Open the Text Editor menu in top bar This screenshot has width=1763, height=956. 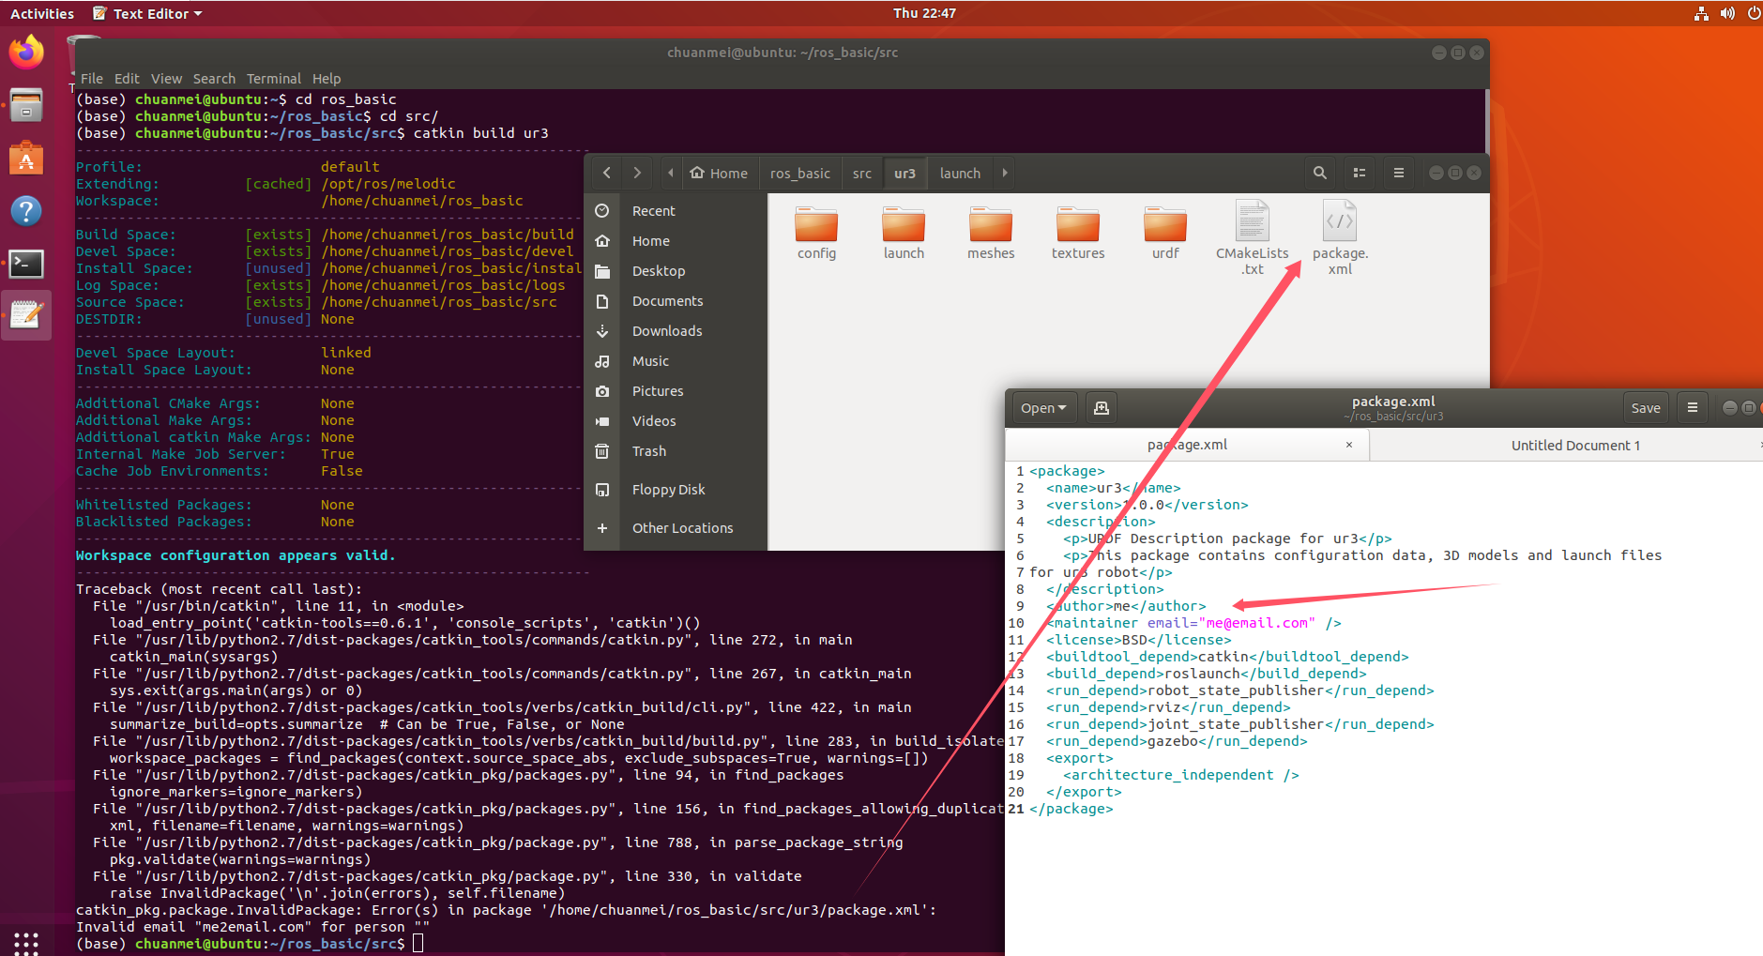[x=146, y=12]
